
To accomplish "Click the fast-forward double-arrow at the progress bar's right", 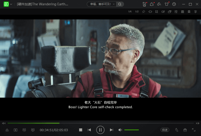I will [x=198, y=123].
